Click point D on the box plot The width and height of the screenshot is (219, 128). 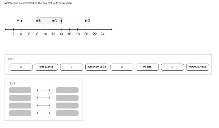point(86,21)
